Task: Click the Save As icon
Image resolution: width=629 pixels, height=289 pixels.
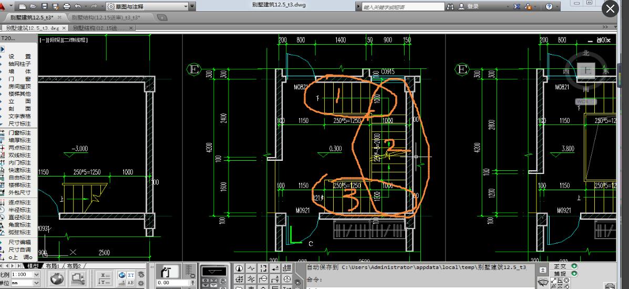Action: pos(55,6)
